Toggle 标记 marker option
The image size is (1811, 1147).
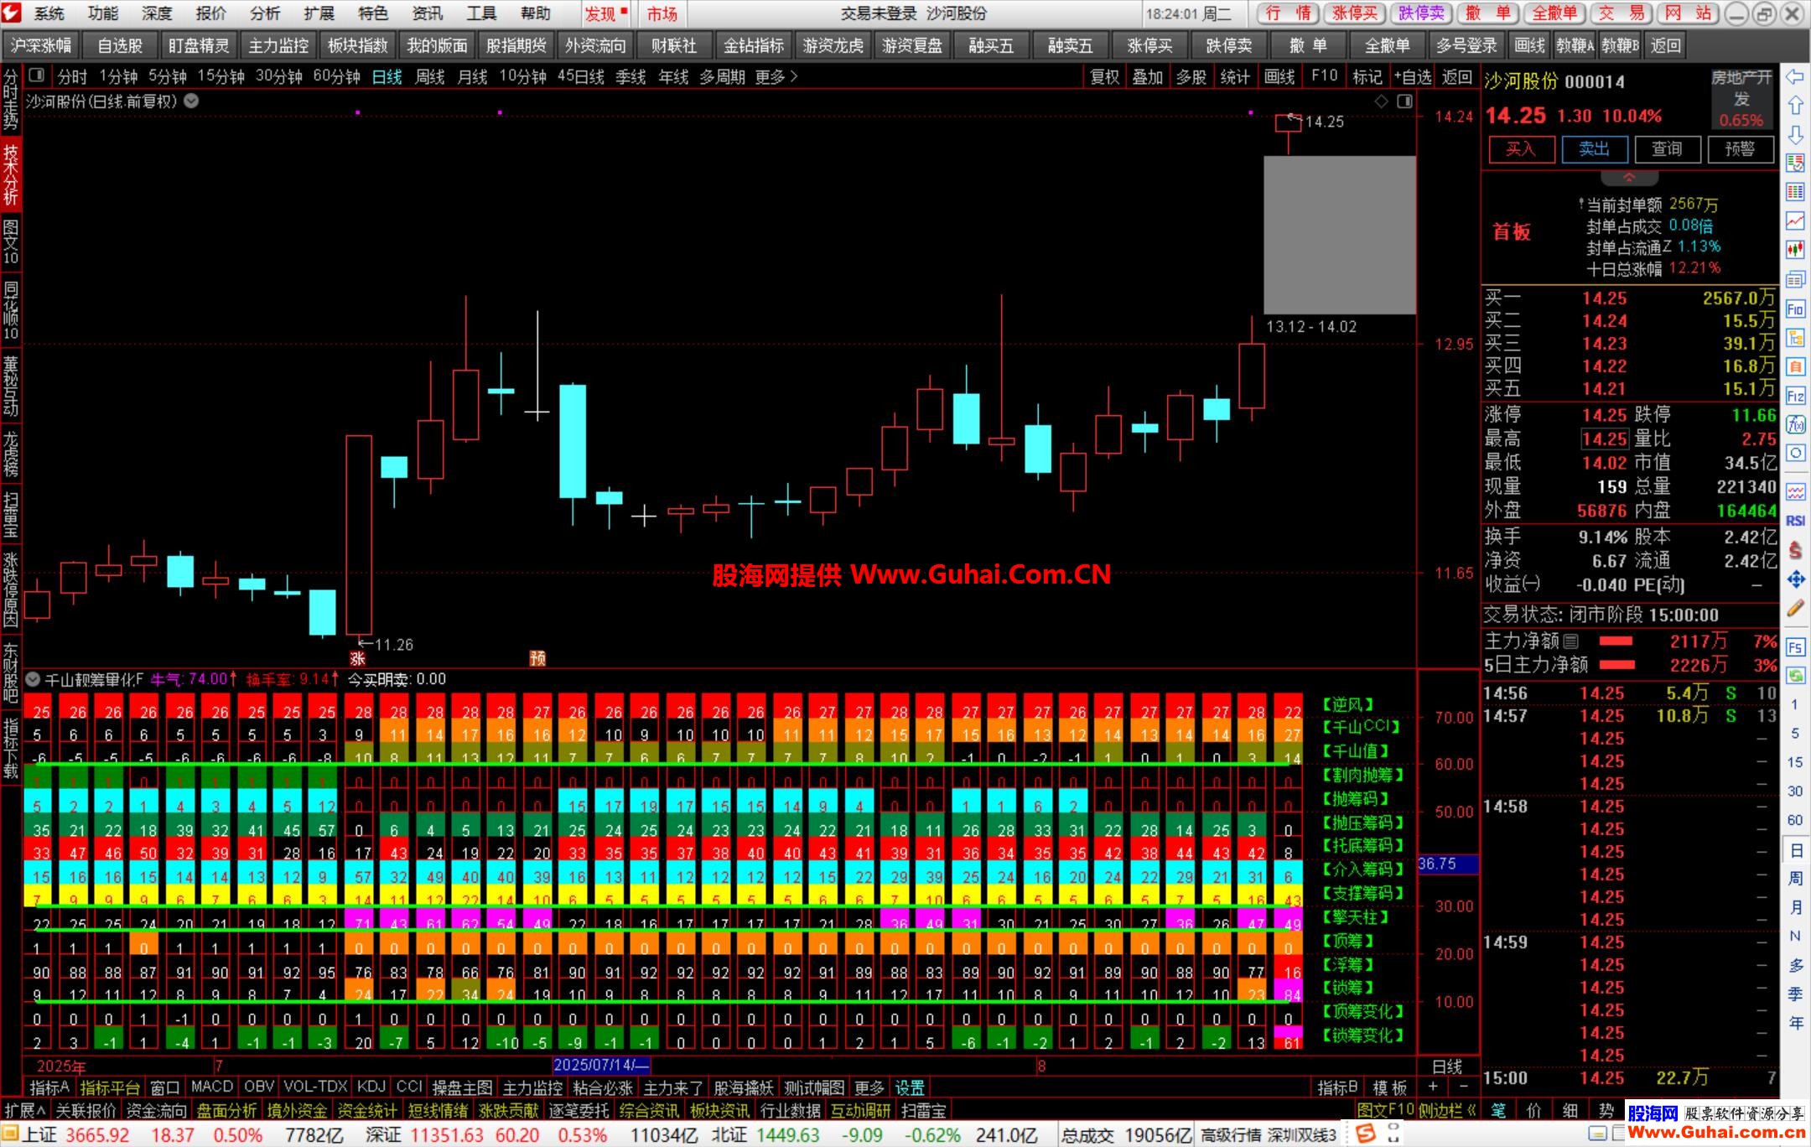coord(1367,77)
